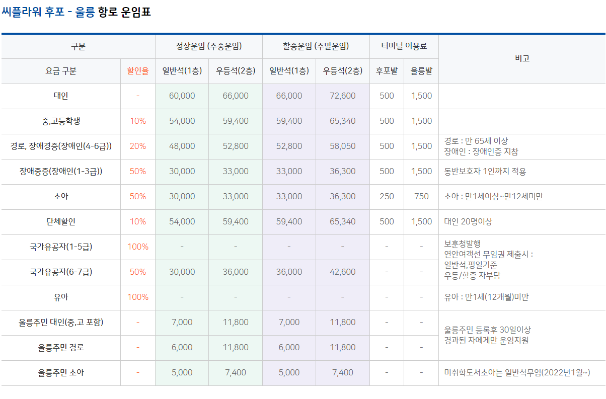Screen dimensions: 606x399
Task: Select the 10% discount for 중,고등학생
Action: click(138, 121)
